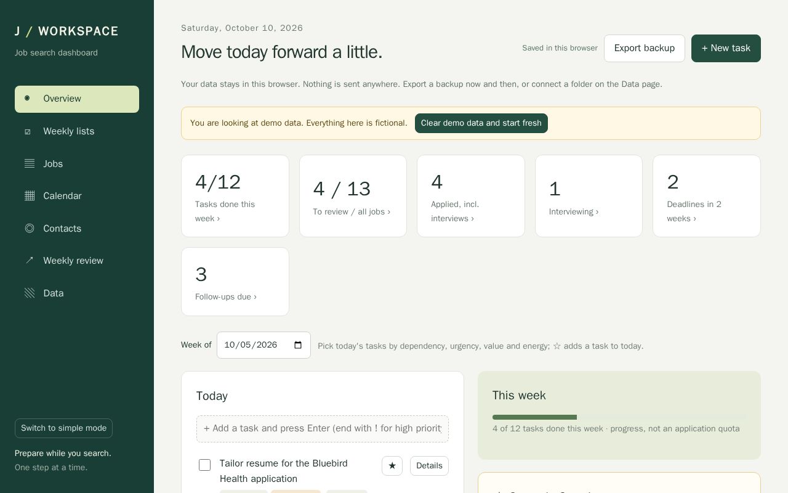Star the Tailor resume task for today
Viewport: 788px width, 493px height.
(x=392, y=466)
